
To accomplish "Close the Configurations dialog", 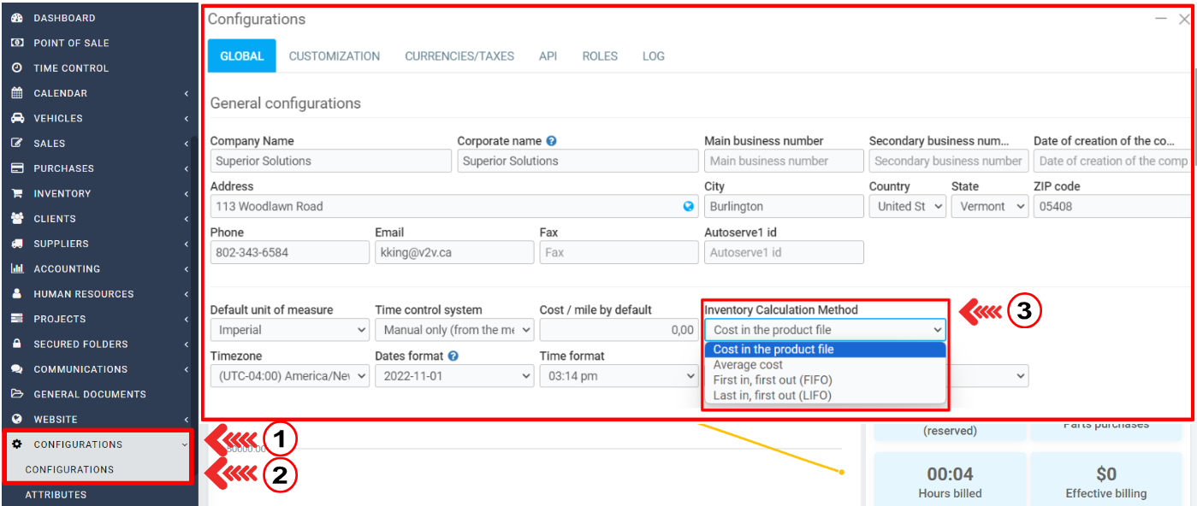I will pos(1184,20).
